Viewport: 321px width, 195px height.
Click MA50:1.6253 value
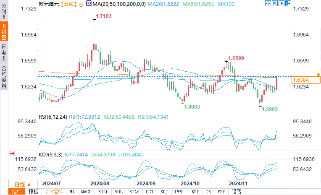198,4
